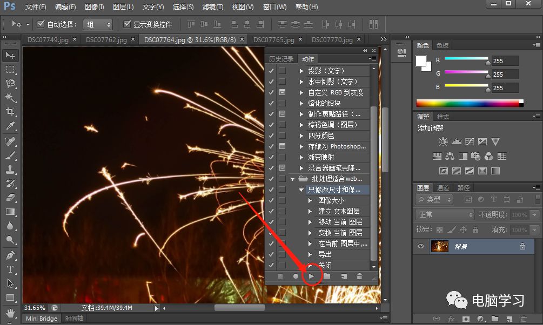This screenshot has height=325, width=543.
Task: Select the Pen tool
Action: 10,255
